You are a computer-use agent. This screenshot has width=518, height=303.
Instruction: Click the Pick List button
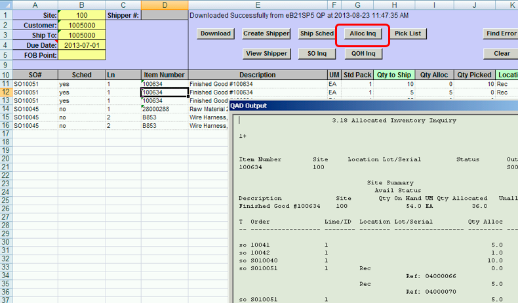pyautogui.click(x=408, y=33)
